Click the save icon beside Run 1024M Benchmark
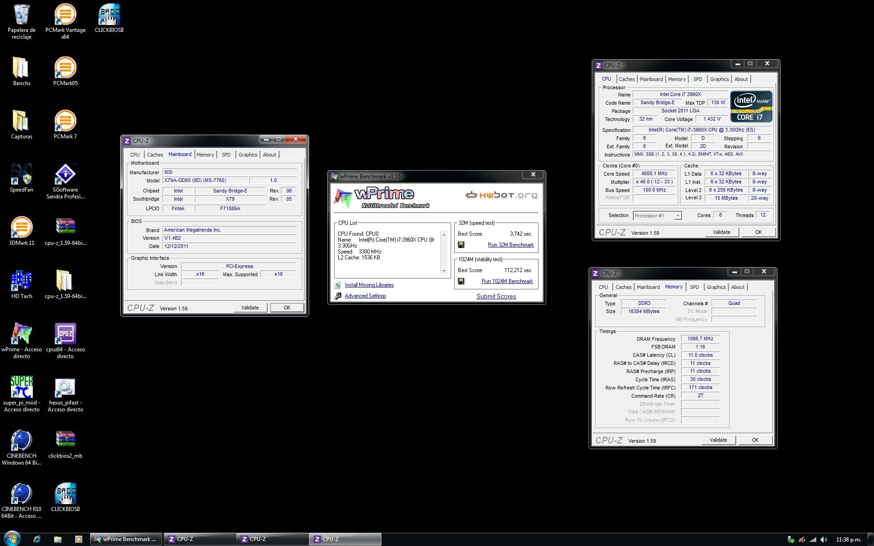Screen dimensions: 874x546 tap(461, 281)
